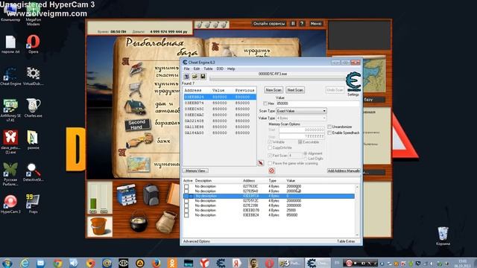Viewport: 477px width, 268px height.
Task: Click the travel map icon in the game book
Action: (139, 165)
